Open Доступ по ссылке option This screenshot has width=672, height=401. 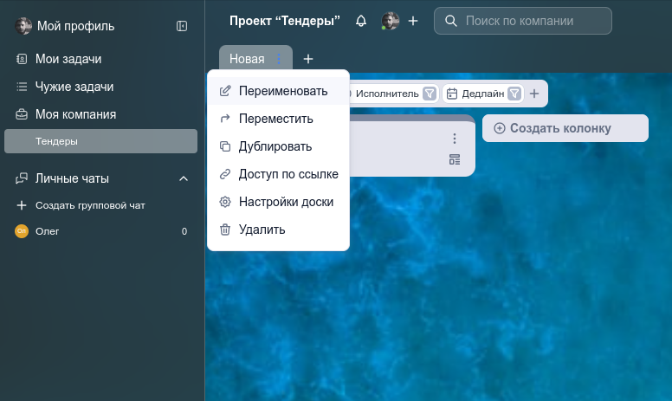(279, 174)
